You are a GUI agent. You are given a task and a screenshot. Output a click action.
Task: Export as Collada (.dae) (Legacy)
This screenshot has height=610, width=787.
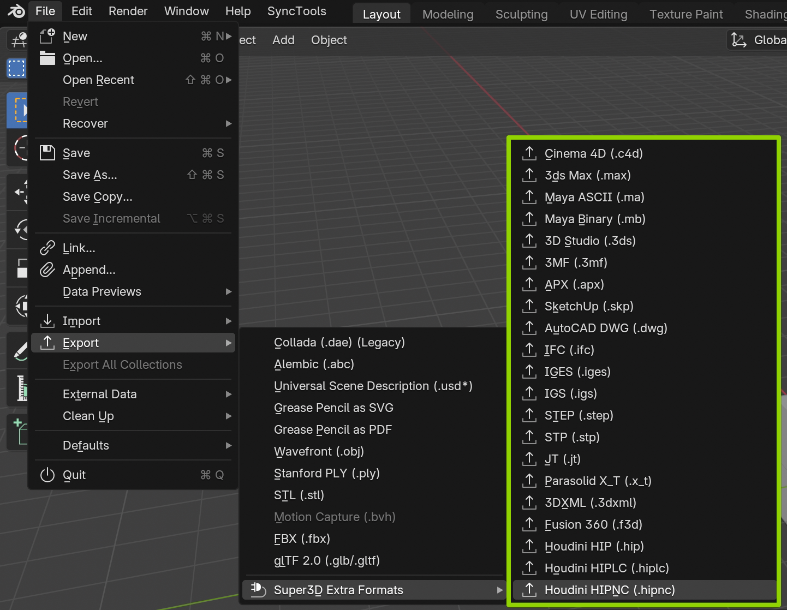(373, 342)
